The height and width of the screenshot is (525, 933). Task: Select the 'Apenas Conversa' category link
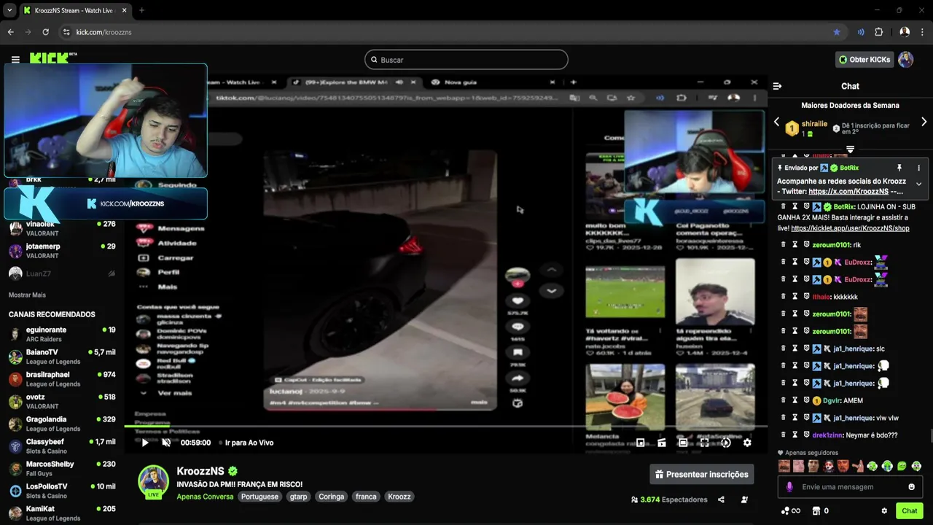point(205,497)
